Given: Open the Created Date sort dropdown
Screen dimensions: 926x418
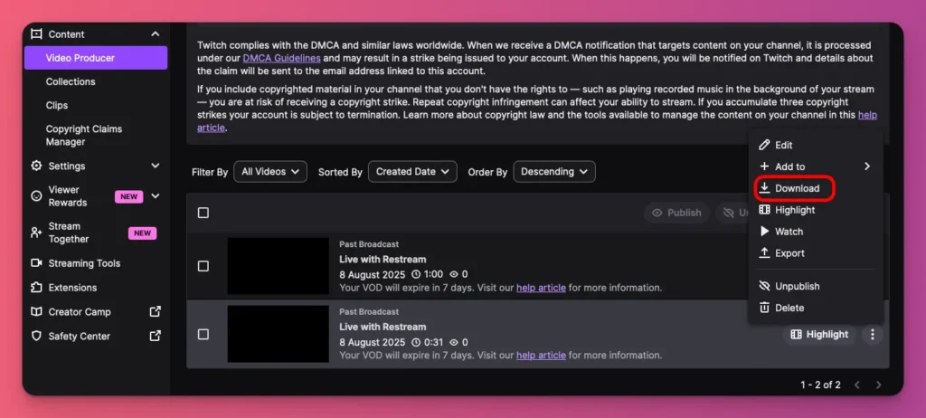Looking at the screenshot, I should pos(412,172).
